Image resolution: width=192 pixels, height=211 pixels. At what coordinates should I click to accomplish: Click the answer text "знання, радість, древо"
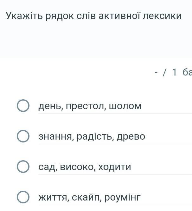92,136
